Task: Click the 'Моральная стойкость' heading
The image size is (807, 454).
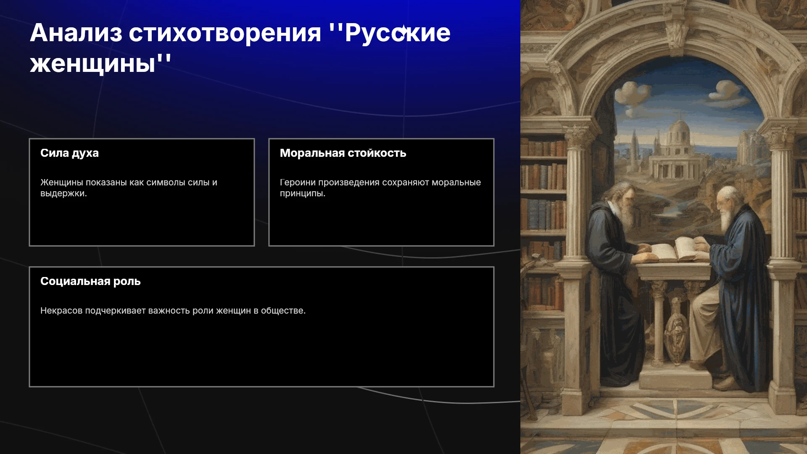Action: click(343, 153)
